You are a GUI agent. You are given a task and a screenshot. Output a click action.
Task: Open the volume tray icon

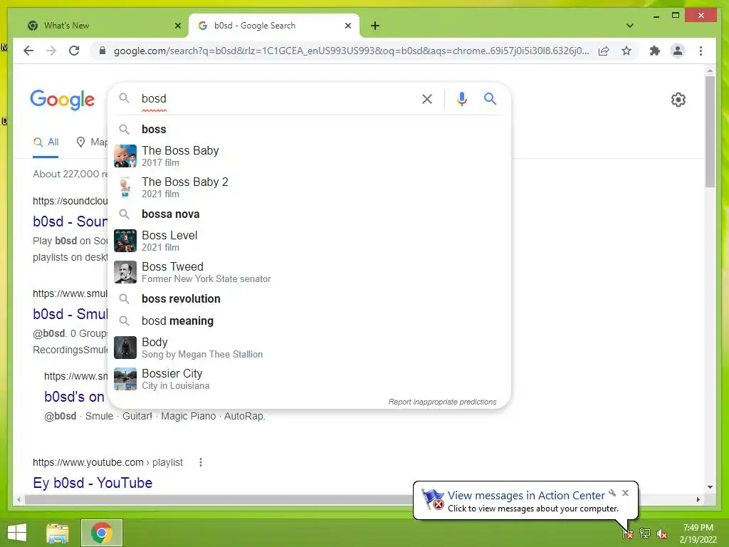coord(661,533)
